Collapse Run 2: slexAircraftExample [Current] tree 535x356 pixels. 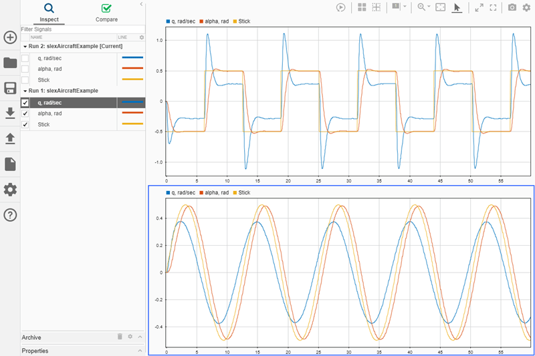(x=25, y=46)
